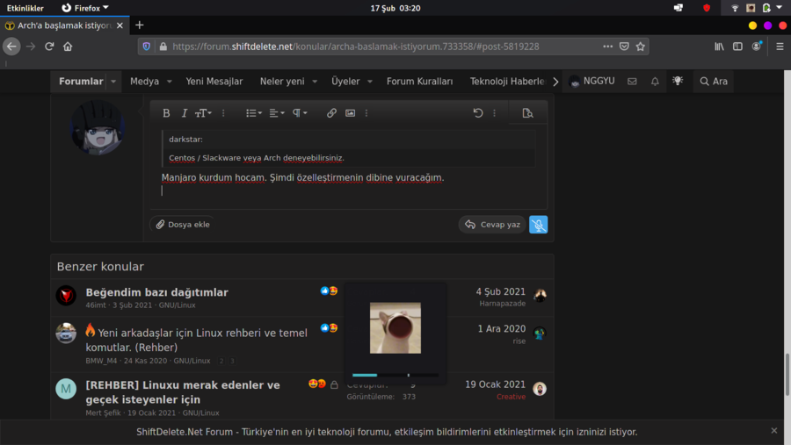Insert an image in the editor

click(350, 113)
